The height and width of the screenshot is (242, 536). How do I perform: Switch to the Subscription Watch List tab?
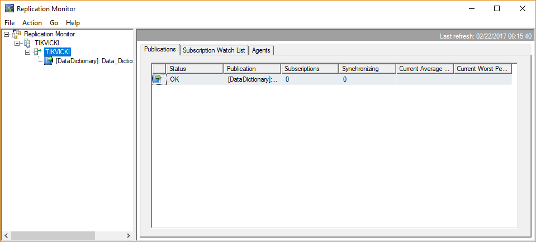[214, 50]
